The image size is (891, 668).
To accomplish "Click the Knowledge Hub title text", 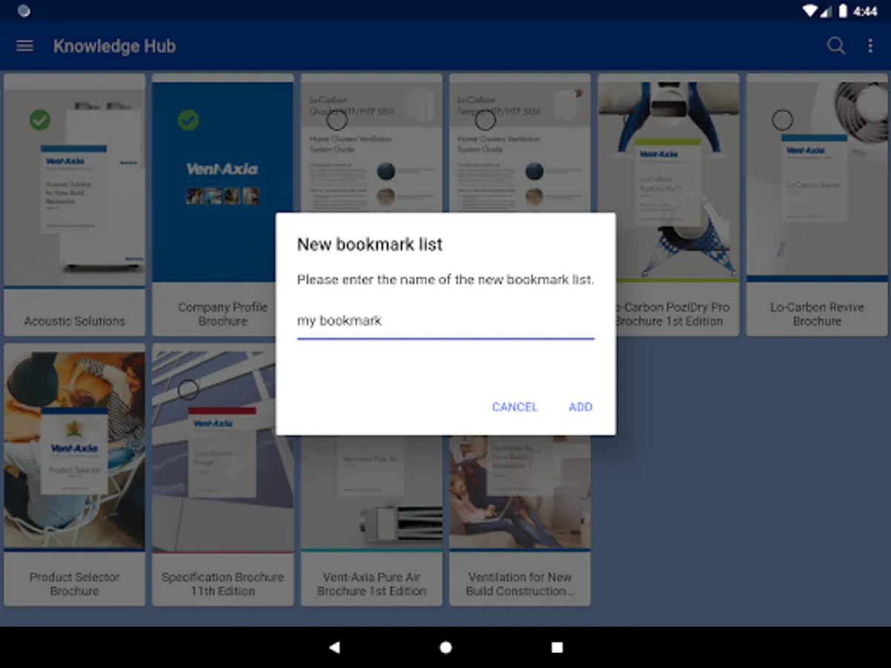I will pos(114,46).
